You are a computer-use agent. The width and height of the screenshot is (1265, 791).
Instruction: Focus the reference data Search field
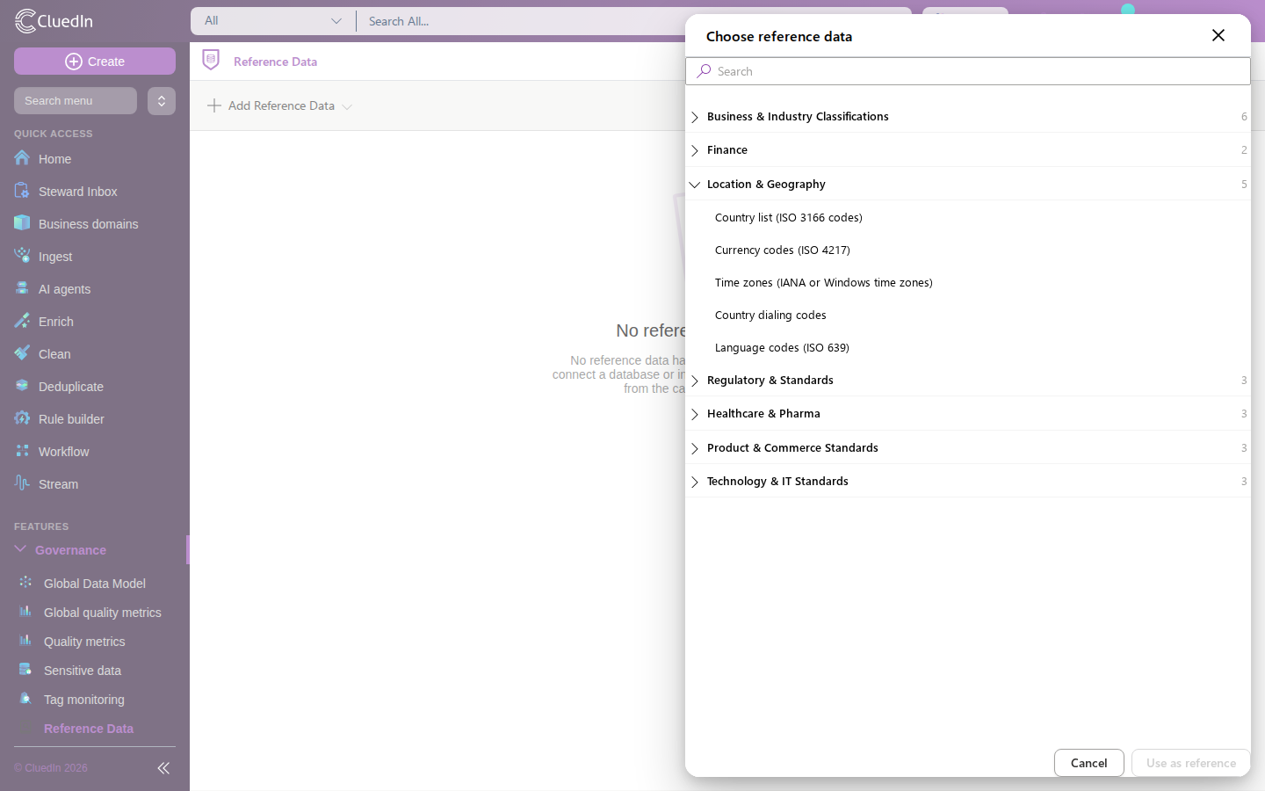[x=967, y=71]
